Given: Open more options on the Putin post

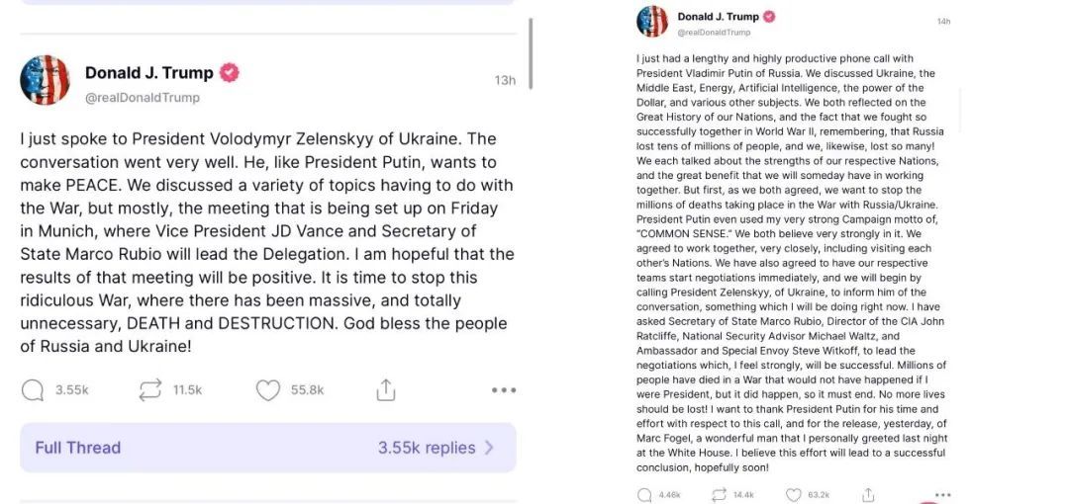Looking at the screenshot, I should click(942, 494).
